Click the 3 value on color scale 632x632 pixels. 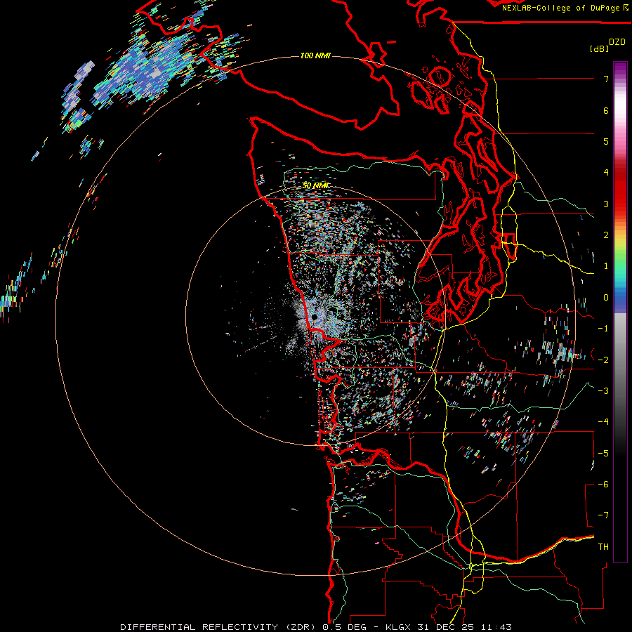click(x=606, y=204)
